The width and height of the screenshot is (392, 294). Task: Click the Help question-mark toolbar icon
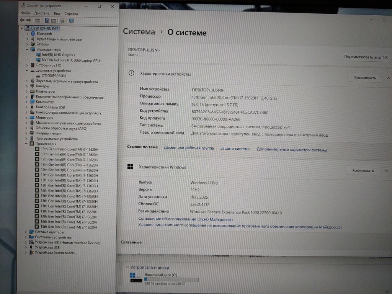click(x=47, y=20)
